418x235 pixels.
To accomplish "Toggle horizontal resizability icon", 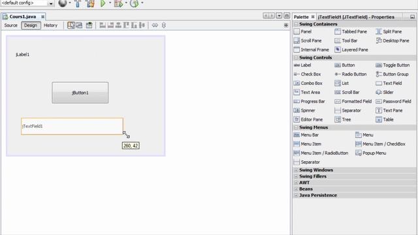I will [155, 25].
